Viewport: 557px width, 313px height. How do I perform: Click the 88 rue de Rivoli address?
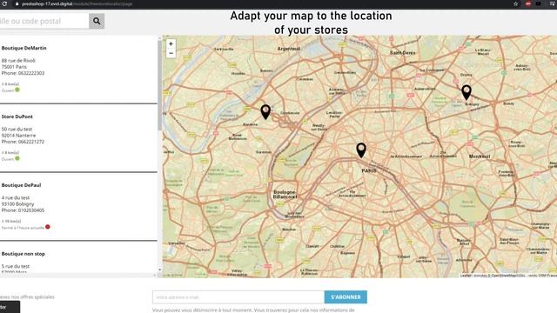tap(18, 61)
